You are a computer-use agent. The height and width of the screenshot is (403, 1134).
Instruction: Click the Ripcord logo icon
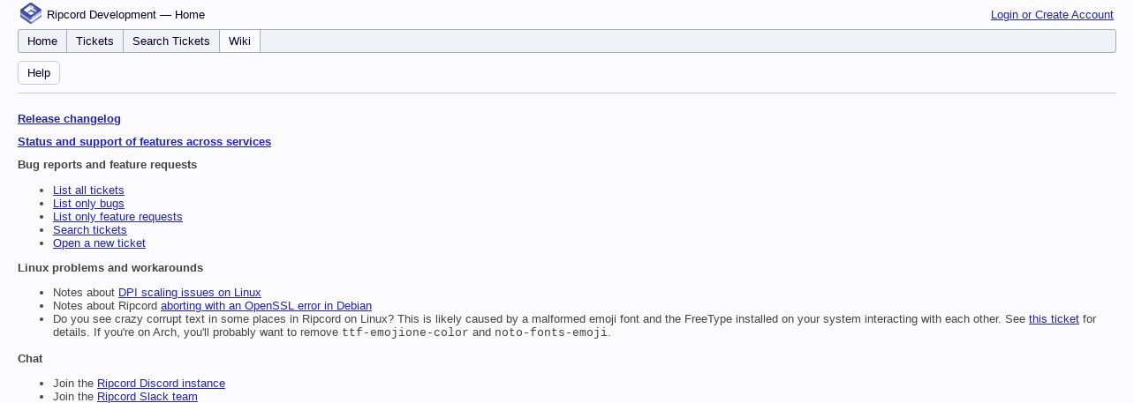click(31, 13)
